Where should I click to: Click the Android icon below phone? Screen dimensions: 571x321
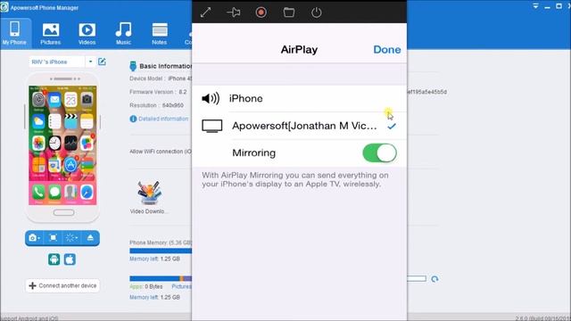pos(54,259)
